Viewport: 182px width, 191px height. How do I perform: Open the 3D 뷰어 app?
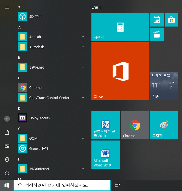[x=51, y=16]
